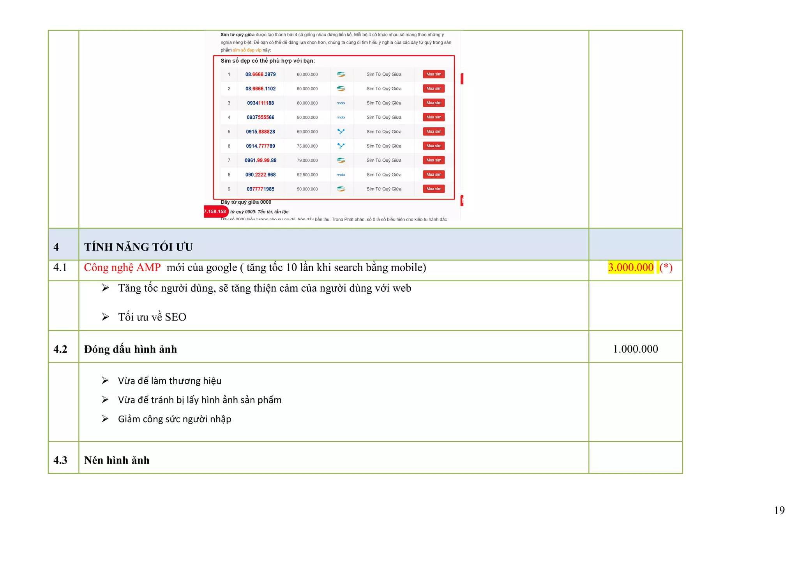This screenshot has height=564, width=798.
Task: Open sim number 090.2222.668
Action: [261, 175]
